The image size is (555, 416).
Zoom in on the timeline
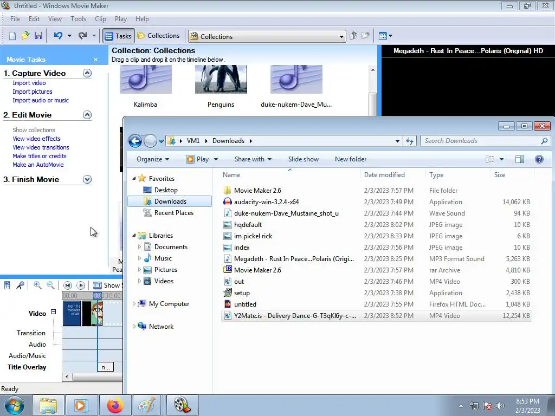pyautogui.click(x=37, y=285)
